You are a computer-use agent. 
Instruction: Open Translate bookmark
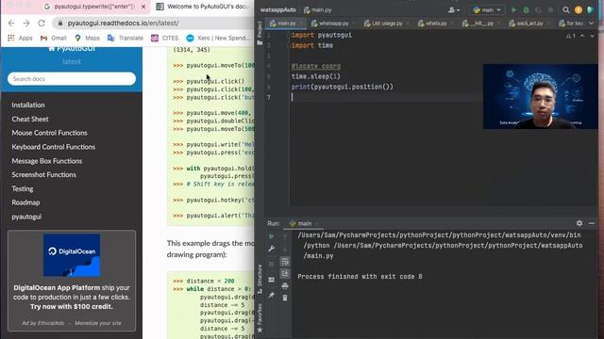(126, 38)
